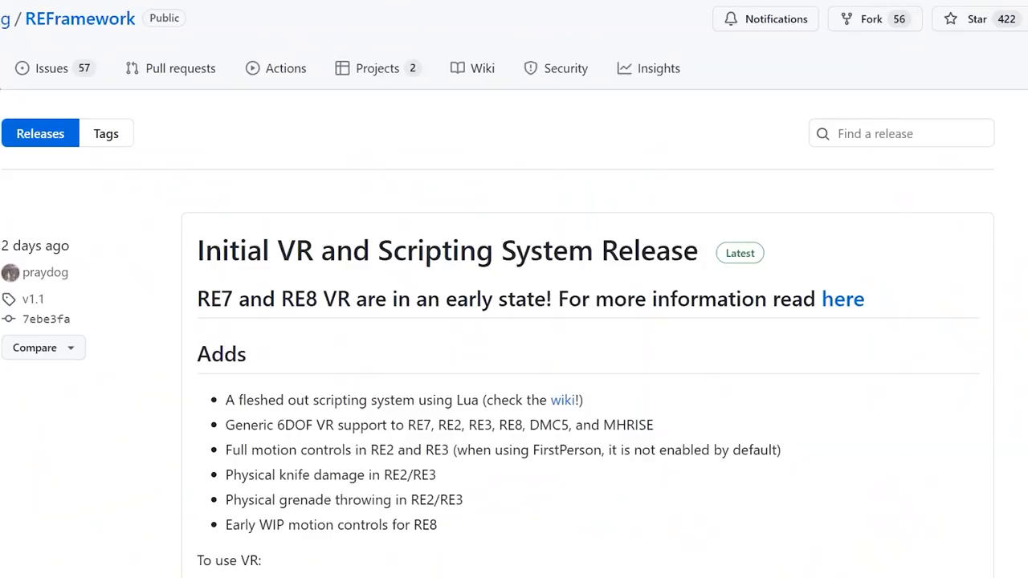This screenshot has width=1028, height=578.
Task: Click the search magnifier icon
Action: [823, 134]
